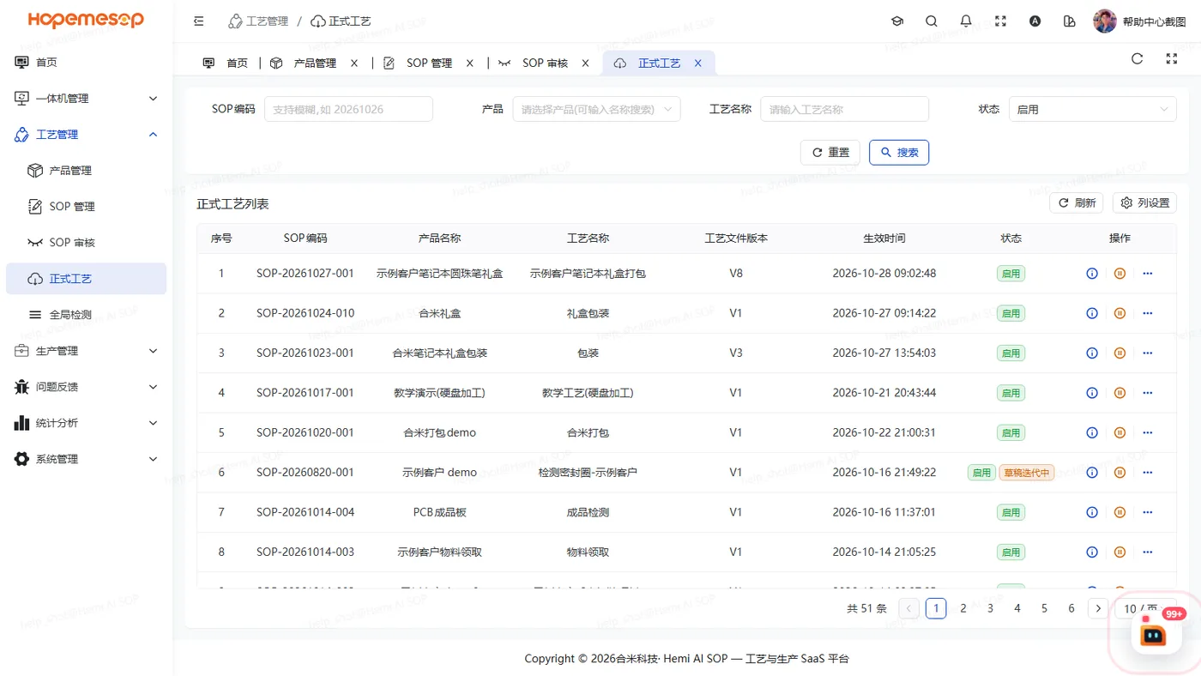
Task: Open more actions for SOP-20261027-001
Action: (1148, 274)
